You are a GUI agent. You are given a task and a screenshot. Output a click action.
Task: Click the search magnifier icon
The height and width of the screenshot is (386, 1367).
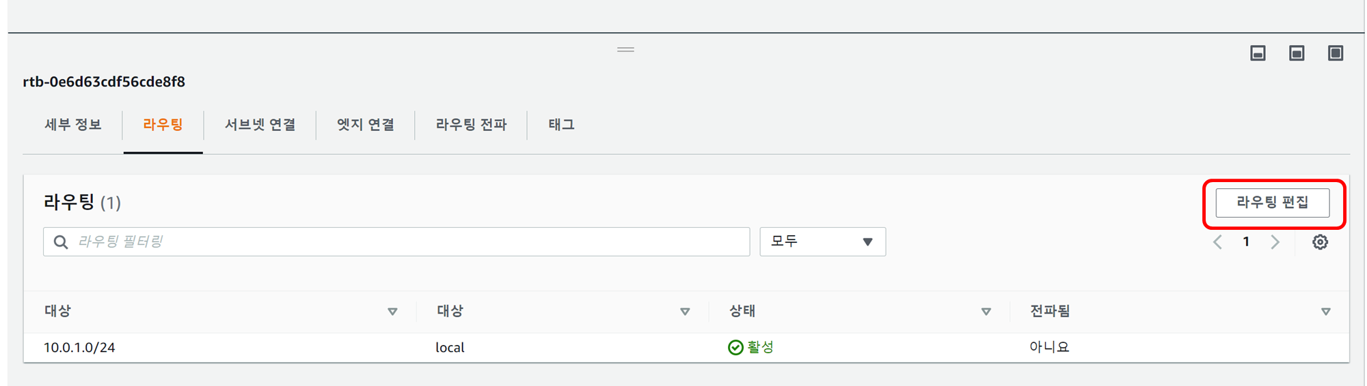(x=61, y=242)
